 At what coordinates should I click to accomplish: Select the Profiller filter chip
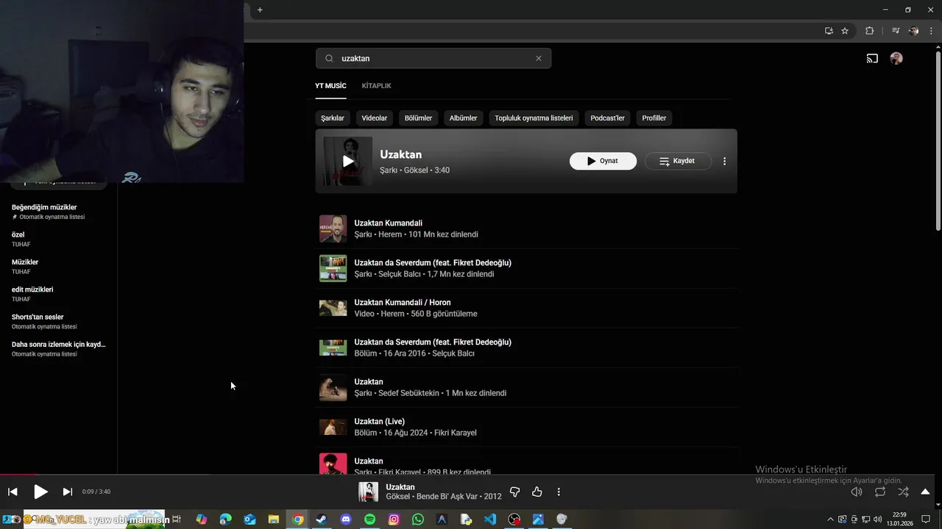(x=654, y=118)
